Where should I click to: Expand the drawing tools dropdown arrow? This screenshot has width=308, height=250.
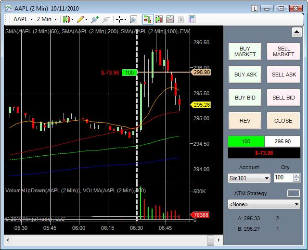86,19
